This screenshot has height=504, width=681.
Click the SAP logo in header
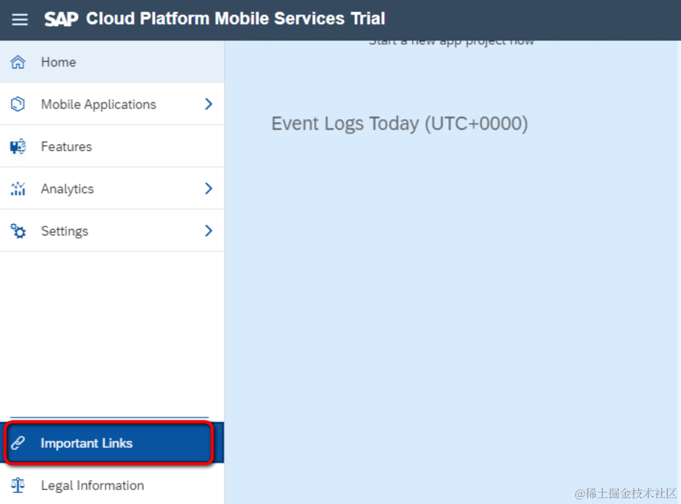point(61,19)
